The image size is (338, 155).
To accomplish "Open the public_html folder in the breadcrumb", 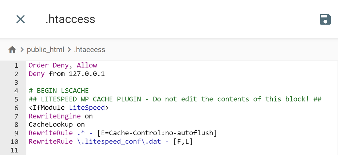I will [46, 50].
